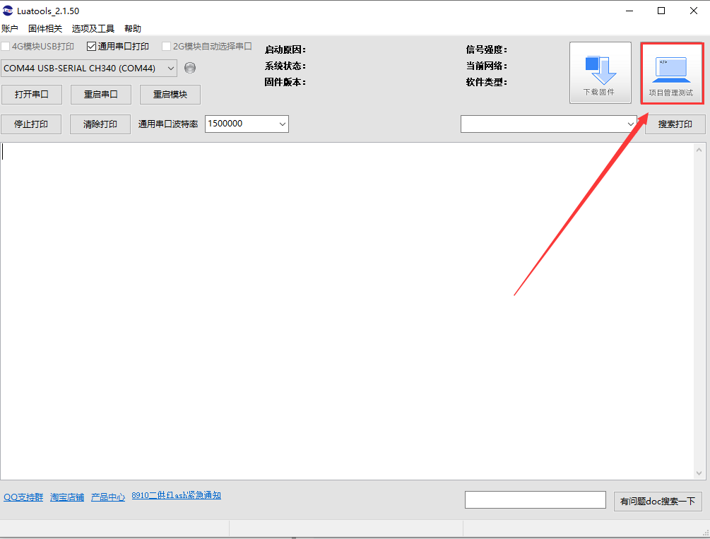The image size is (710, 539).
Task: Click the 清除打印 button
Action: pyautogui.click(x=100, y=124)
